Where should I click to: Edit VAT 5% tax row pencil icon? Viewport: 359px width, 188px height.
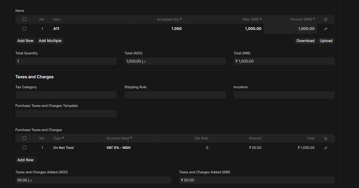326,148
